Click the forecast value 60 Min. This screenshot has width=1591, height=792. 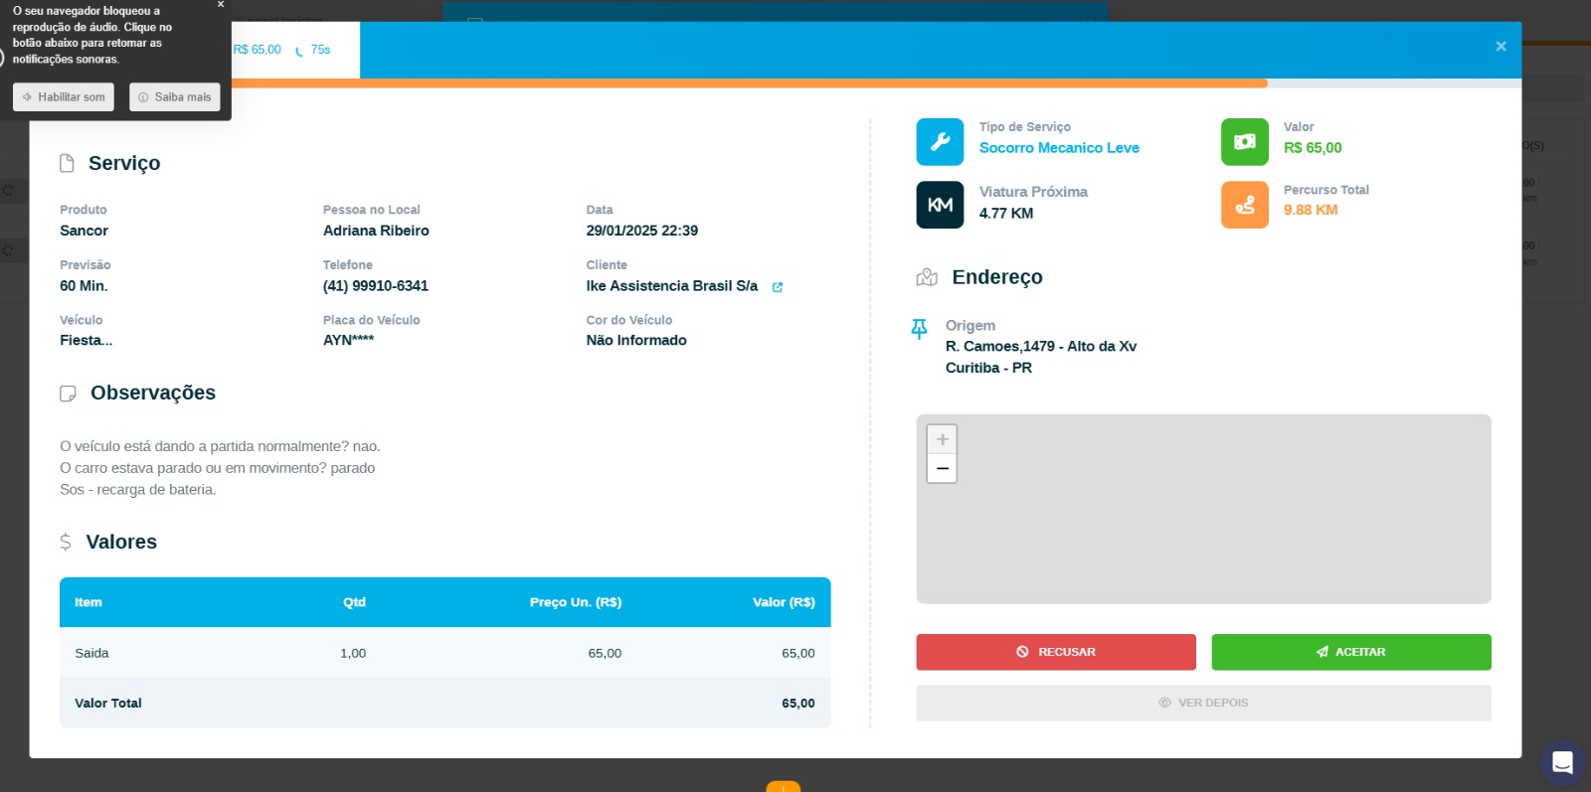point(84,286)
